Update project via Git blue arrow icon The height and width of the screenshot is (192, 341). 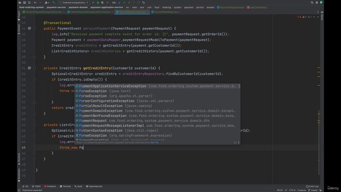point(119,3)
